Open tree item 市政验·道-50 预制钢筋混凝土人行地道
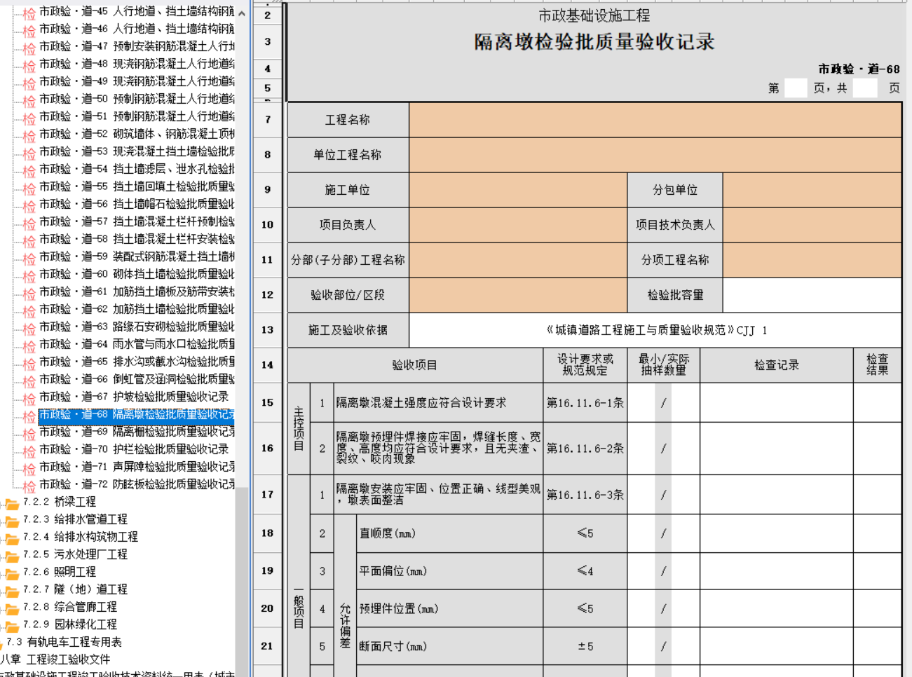 137,99
